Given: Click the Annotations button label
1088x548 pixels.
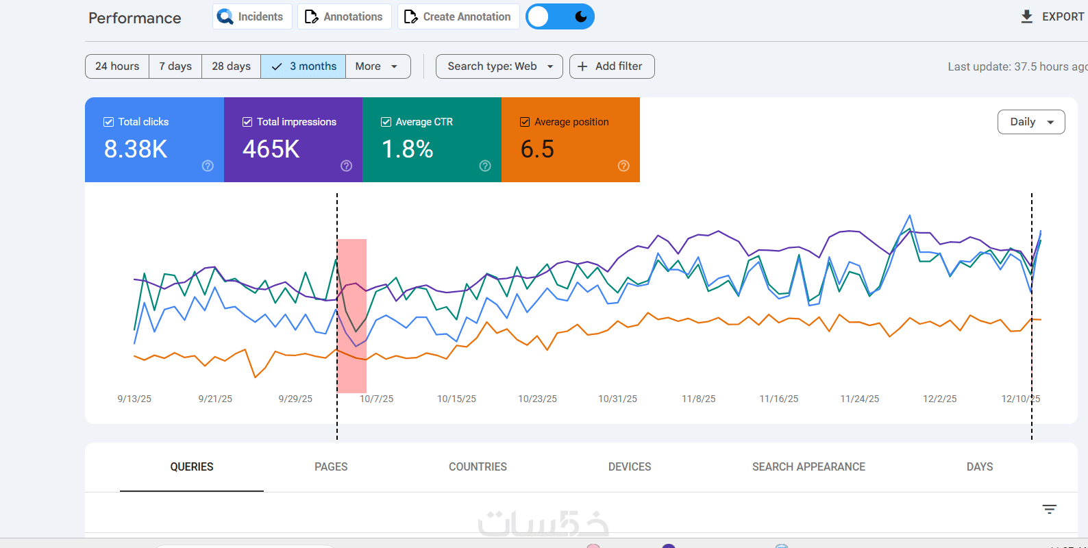Looking at the screenshot, I should coord(353,16).
